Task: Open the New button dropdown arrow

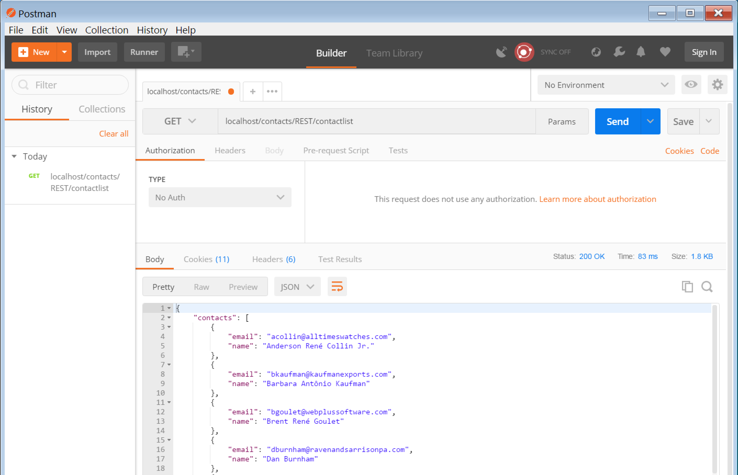Action: click(64, 52)
